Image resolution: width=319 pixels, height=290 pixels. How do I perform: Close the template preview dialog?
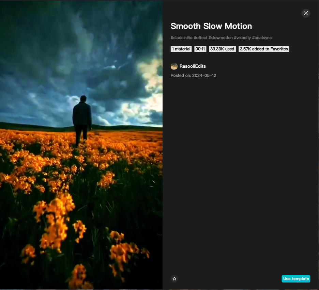pos(306,13)
